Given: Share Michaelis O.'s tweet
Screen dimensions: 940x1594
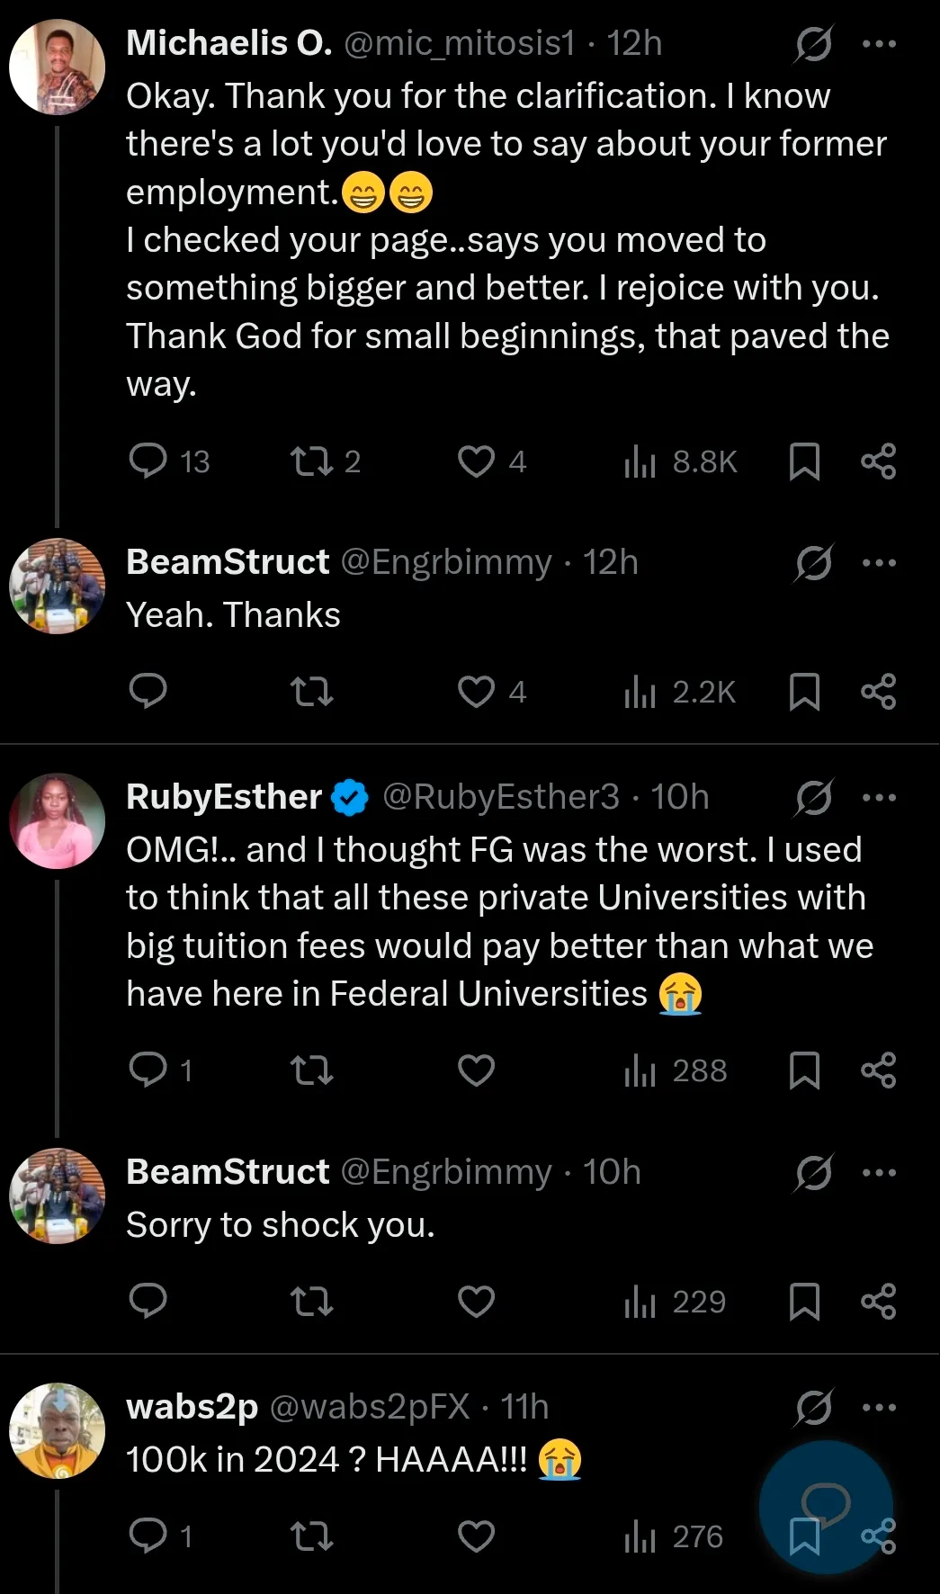Looking at the screenshot, I should click(x=878, y=461).
